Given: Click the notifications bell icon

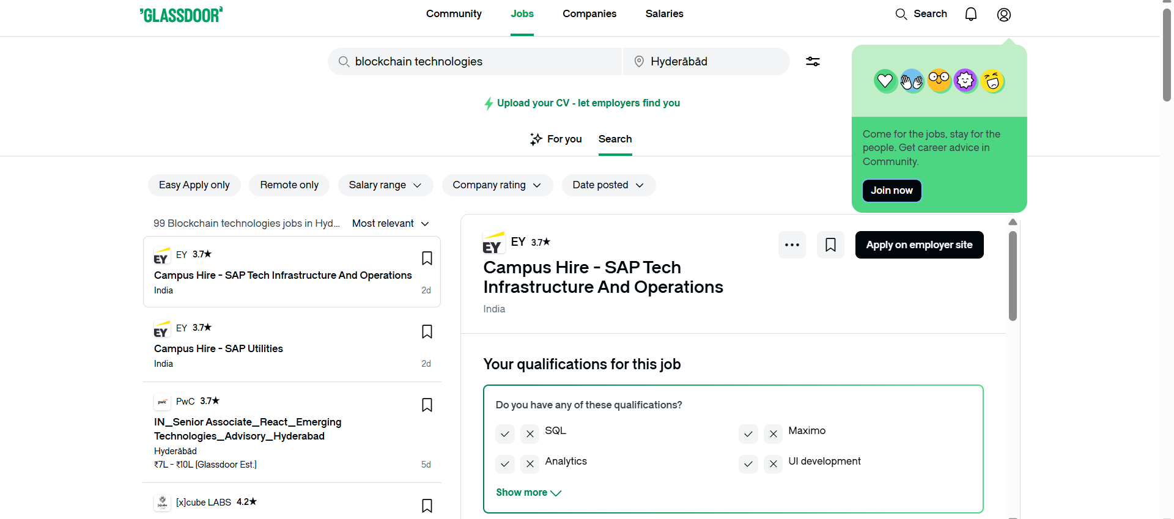Looking at the screenshot, I should tap(970, 14).
